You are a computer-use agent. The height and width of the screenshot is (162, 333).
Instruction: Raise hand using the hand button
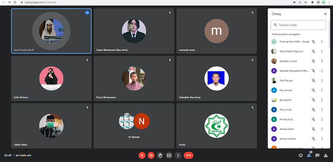(160, 155)
